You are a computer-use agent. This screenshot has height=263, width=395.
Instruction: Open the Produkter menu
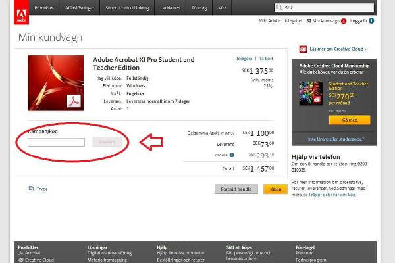(x=44, y=8)
